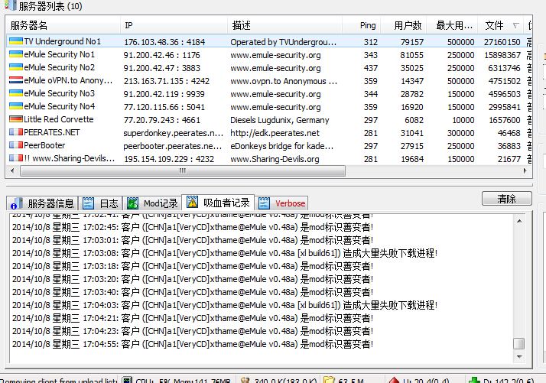Screen dimensions: 546x383
Task: Click description http://edk.peerates.net
Action: 275,133
